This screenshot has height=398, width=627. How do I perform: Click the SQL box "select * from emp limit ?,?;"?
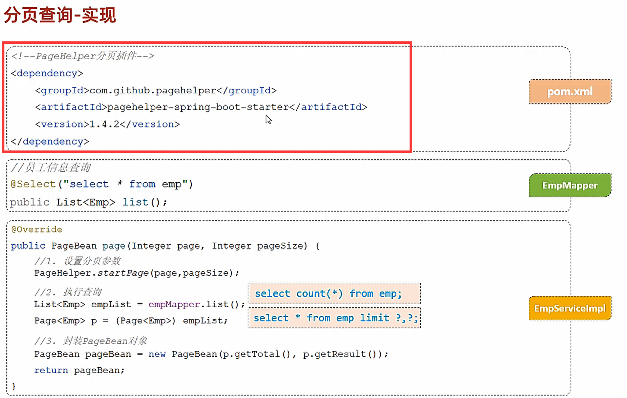click(x=334, y=317)
